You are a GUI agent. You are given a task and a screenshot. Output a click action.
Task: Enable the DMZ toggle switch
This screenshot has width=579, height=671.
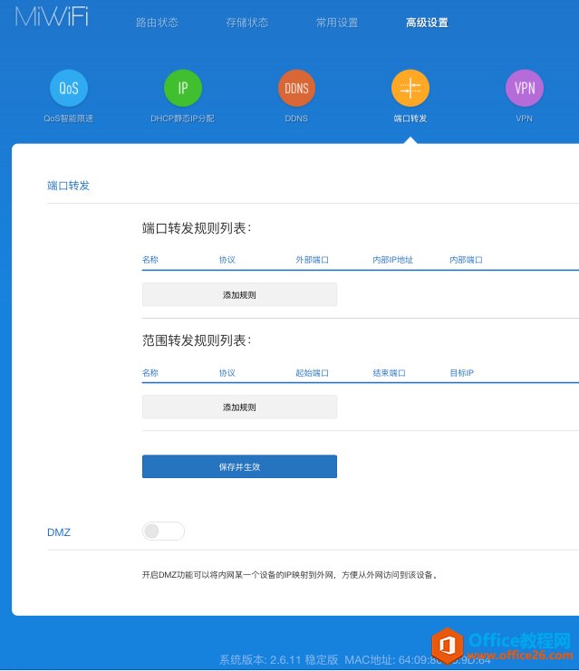(163, 532)
